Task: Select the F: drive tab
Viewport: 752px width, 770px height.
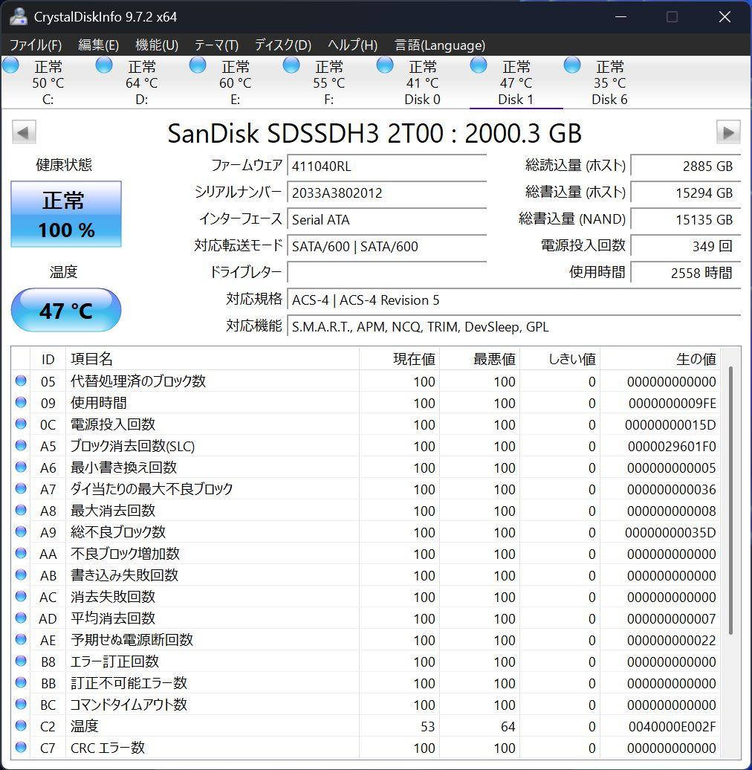Action: click(328, 82)
